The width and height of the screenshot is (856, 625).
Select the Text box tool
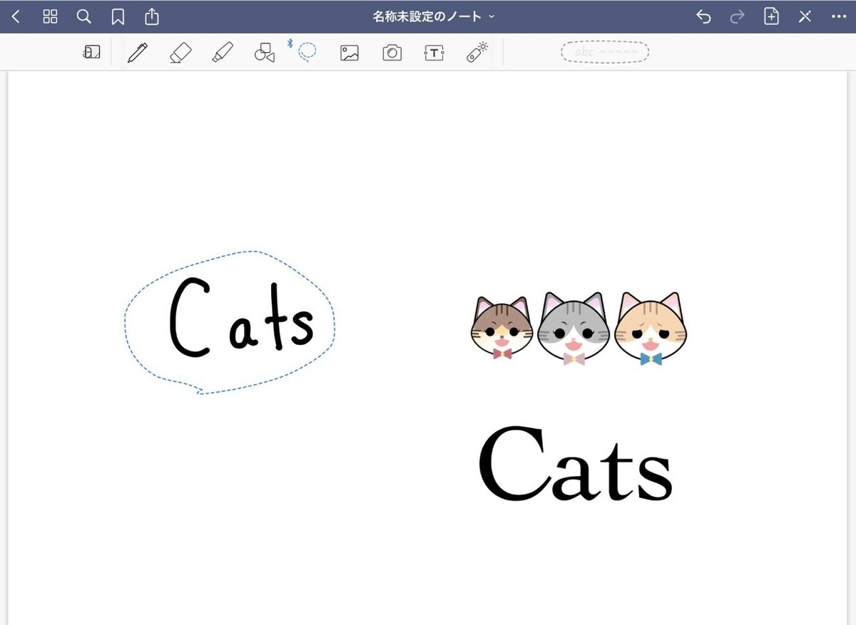pos(434,53)
